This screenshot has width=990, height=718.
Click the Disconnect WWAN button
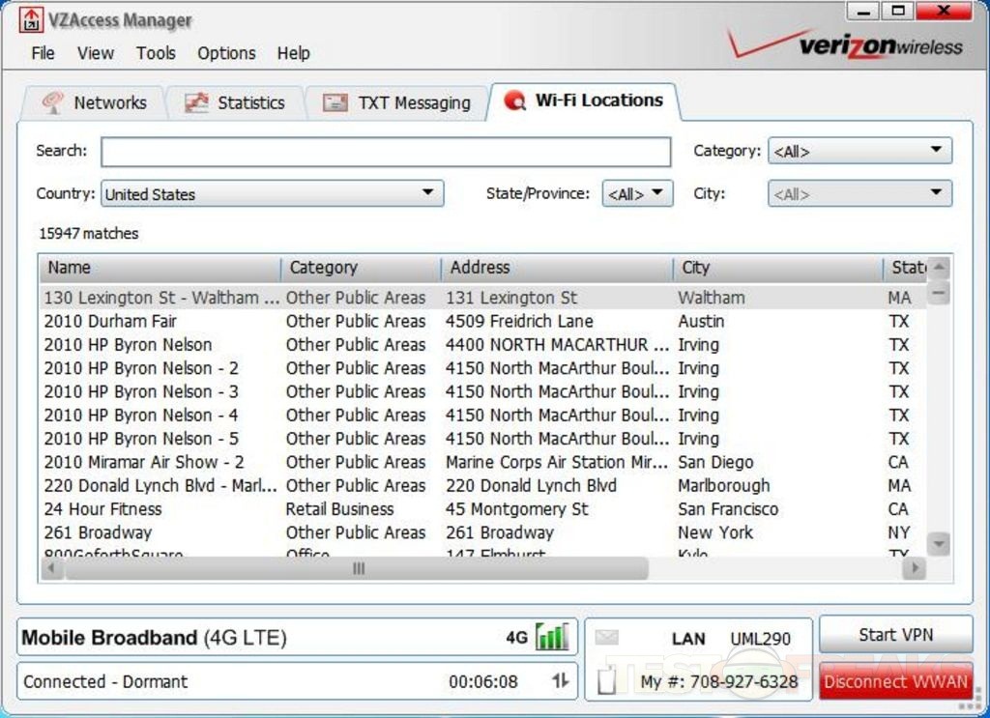coord(895,681)
